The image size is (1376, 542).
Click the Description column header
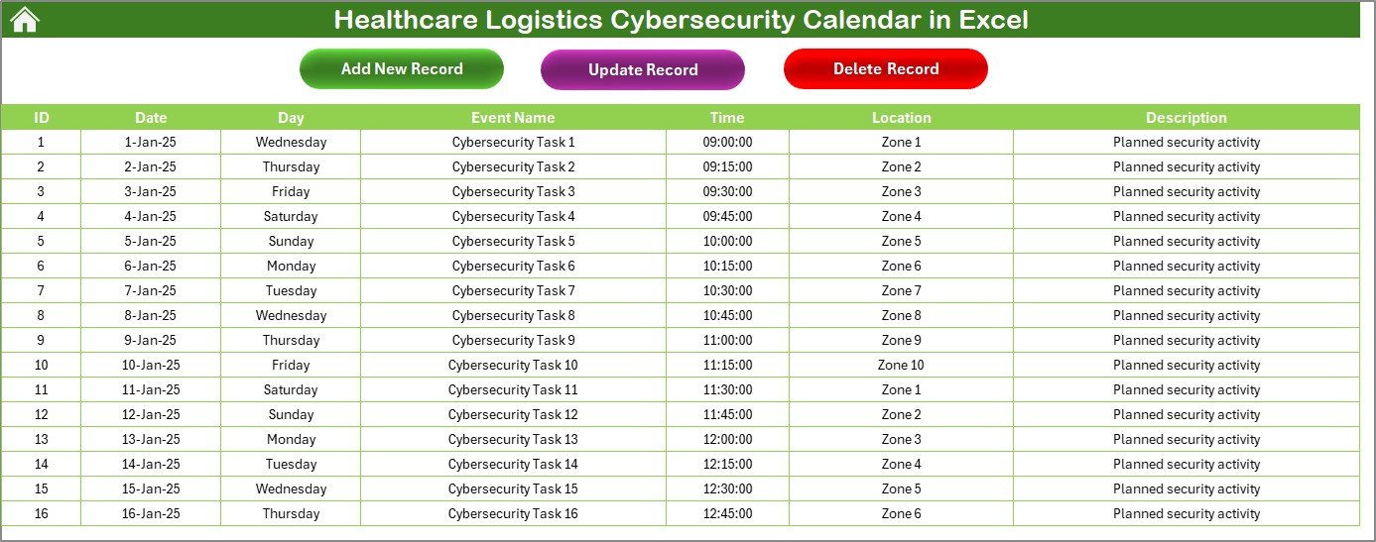[1186, 117]
